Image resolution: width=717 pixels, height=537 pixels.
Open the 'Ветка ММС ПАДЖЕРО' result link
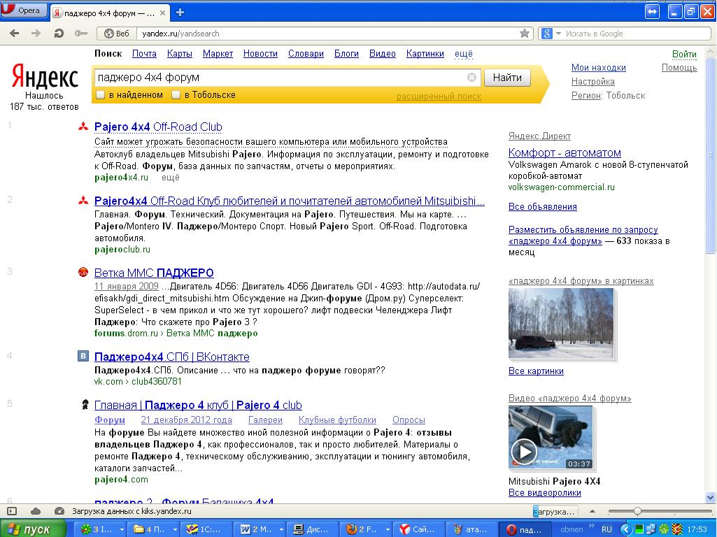click(x=154, y=273)
